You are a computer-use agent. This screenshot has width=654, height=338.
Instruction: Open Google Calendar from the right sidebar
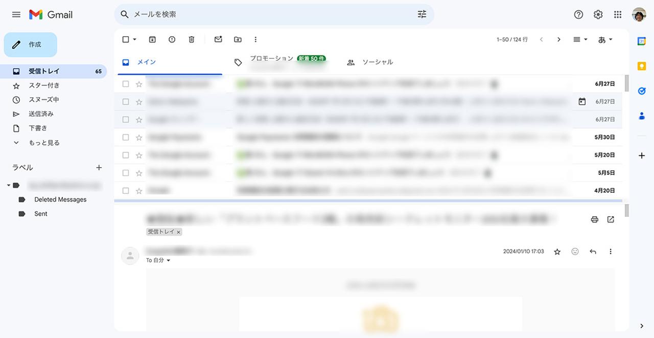(x=641, y=40)
